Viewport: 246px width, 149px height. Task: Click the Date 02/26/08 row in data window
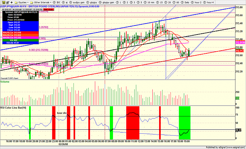(x=20, y=15)
